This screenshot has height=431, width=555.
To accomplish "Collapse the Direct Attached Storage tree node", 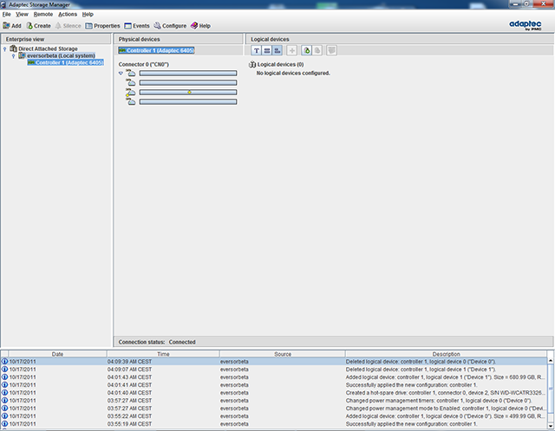I will tap(4, 48).
